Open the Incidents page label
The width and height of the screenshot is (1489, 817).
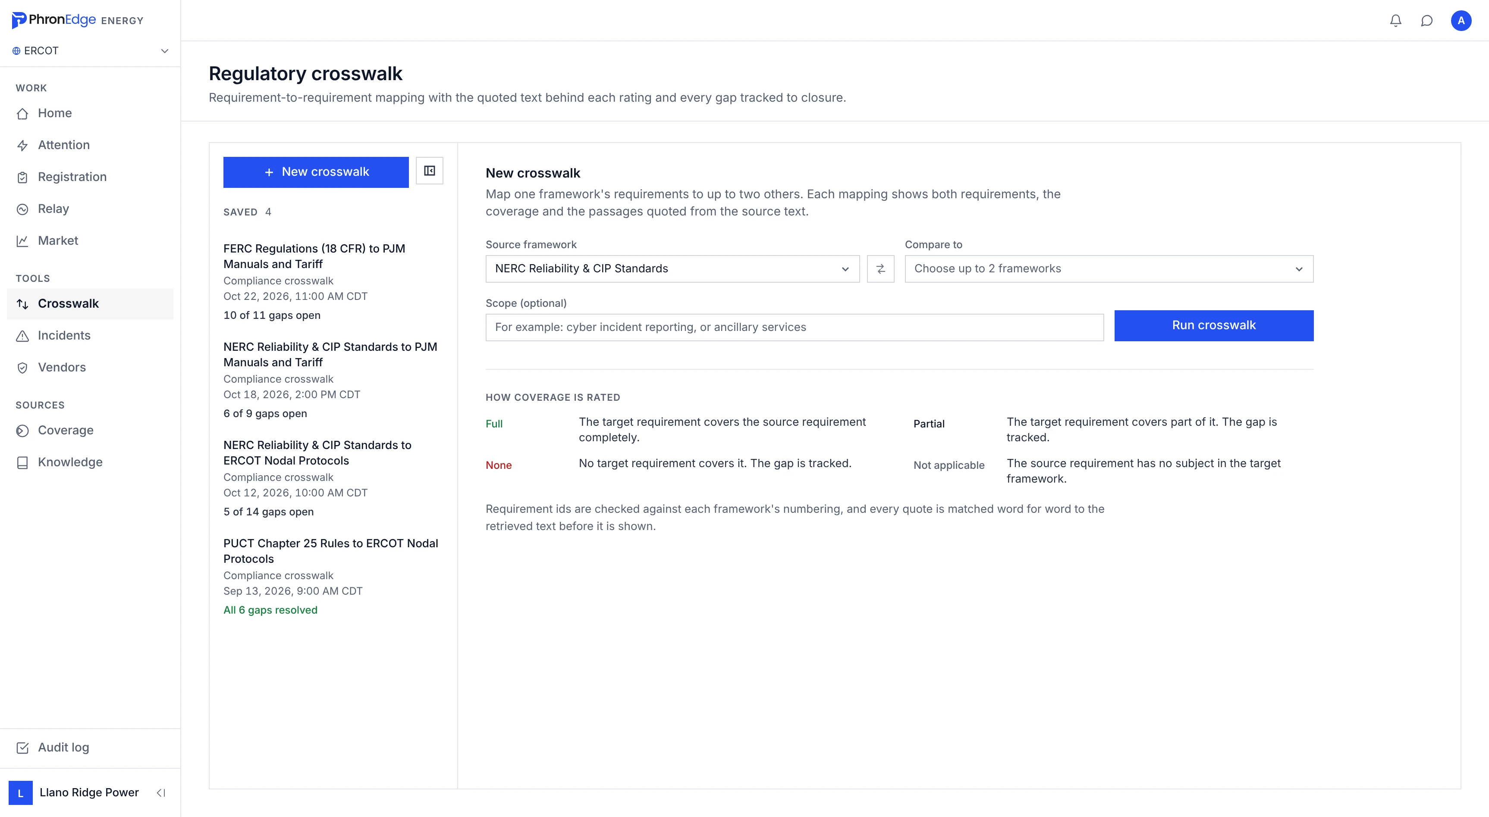[64, 335]
